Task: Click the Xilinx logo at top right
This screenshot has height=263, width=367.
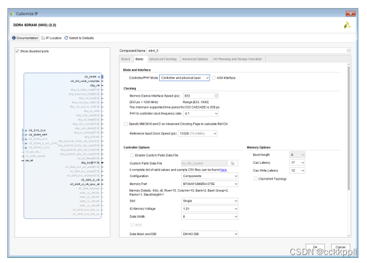Action: click(x=347, y=25)
